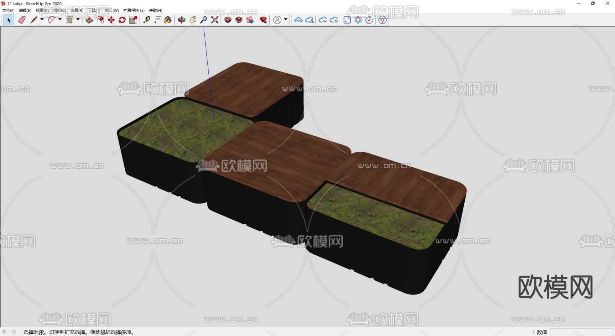
Task: Activate the Select tool
Action: point(9,20)
